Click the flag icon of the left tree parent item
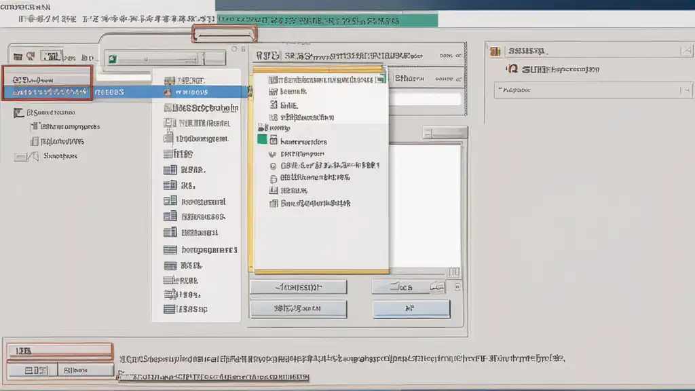 coord(18,113)
